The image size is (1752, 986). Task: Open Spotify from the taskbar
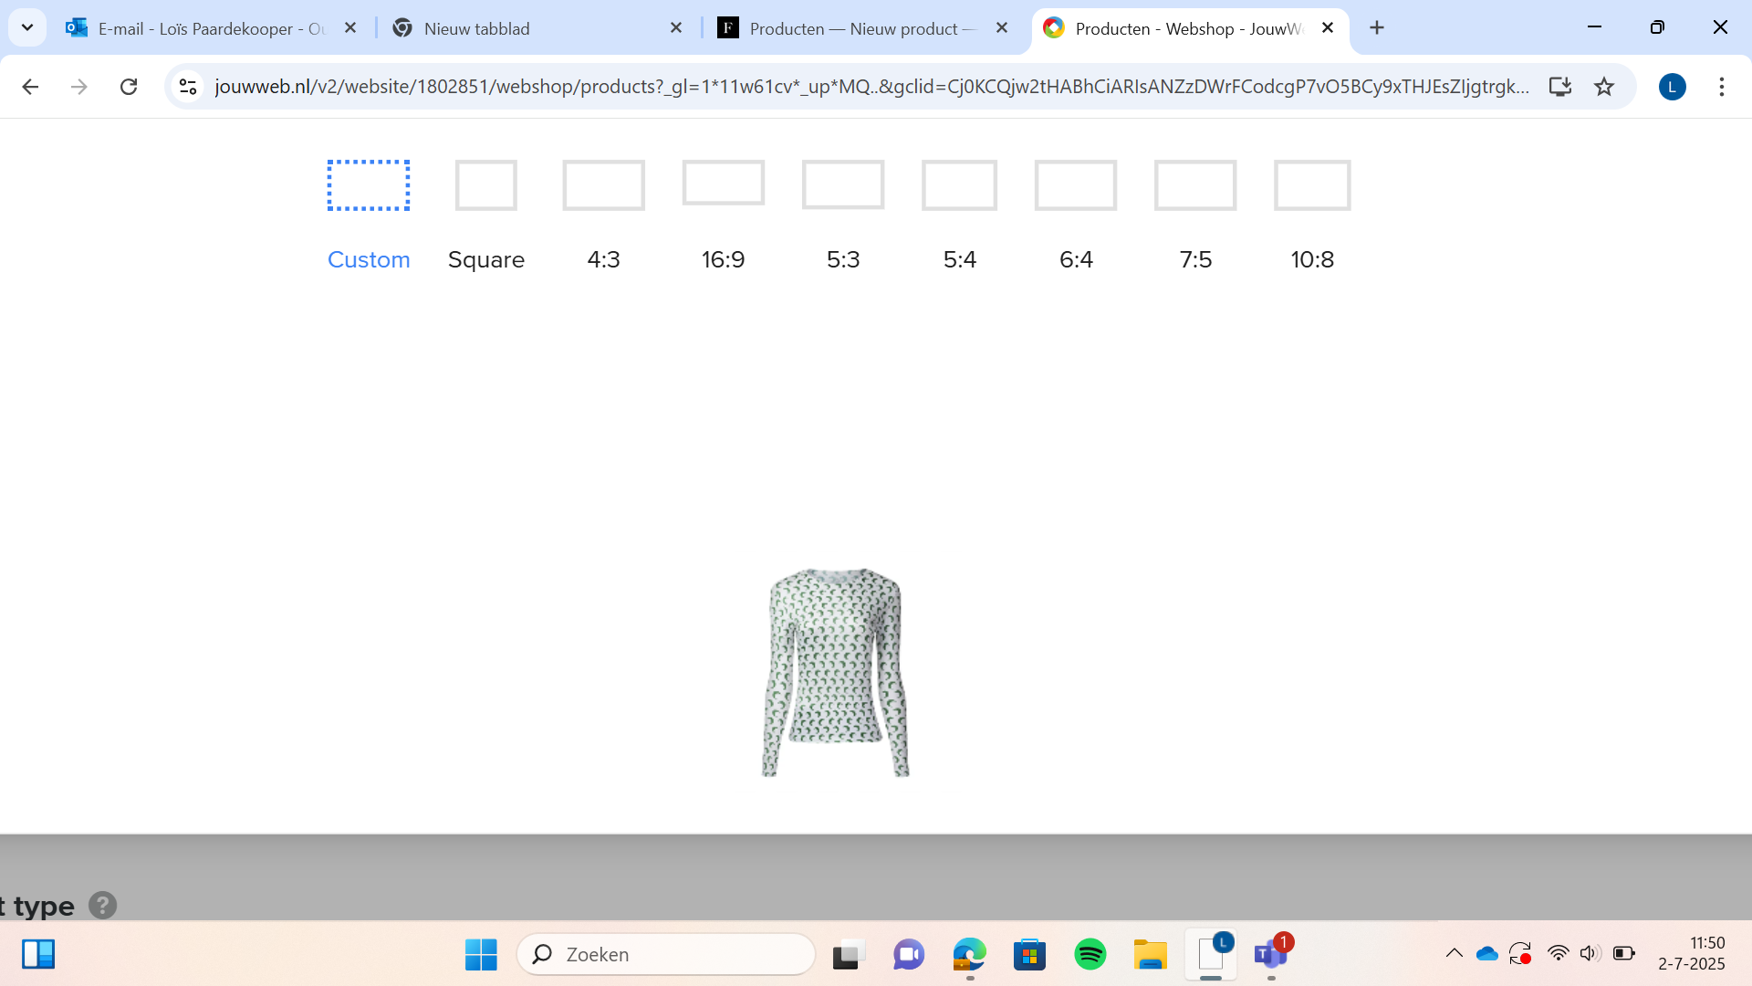point(1090,954)
